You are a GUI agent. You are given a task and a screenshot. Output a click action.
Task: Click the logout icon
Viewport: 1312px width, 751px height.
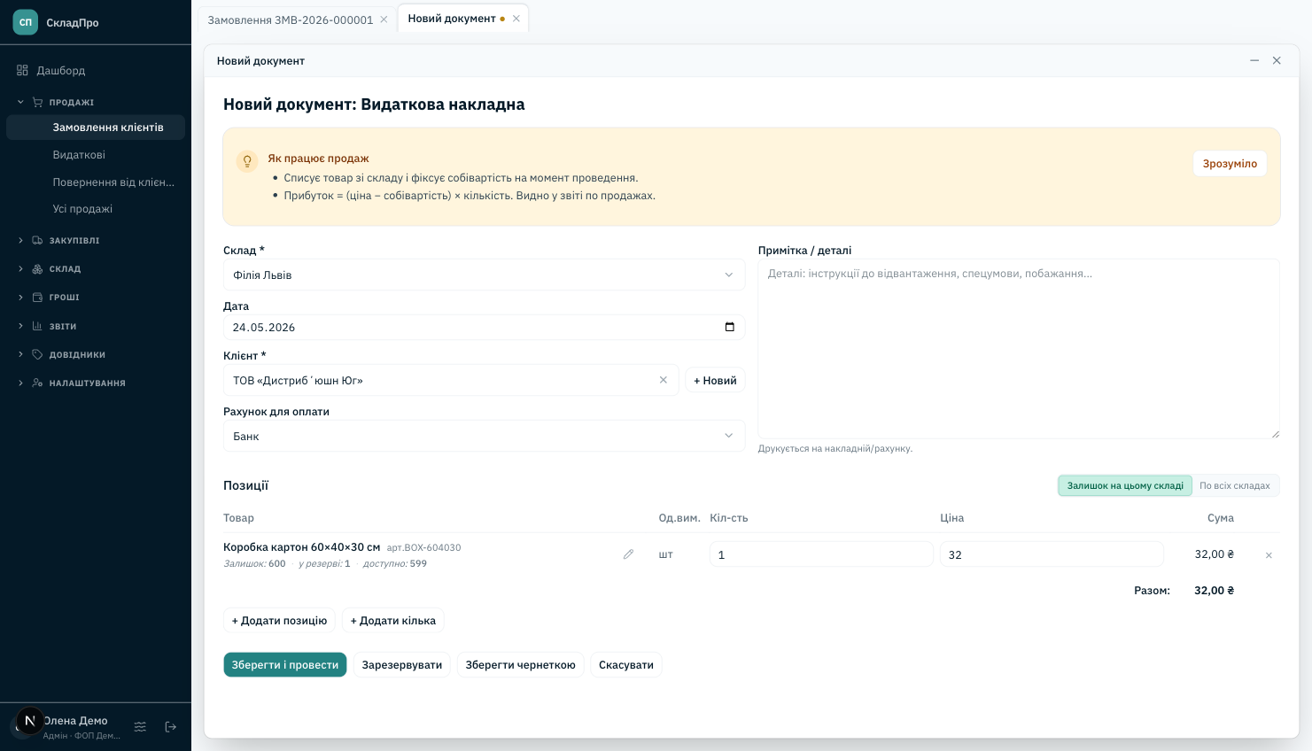pos(171,726)
